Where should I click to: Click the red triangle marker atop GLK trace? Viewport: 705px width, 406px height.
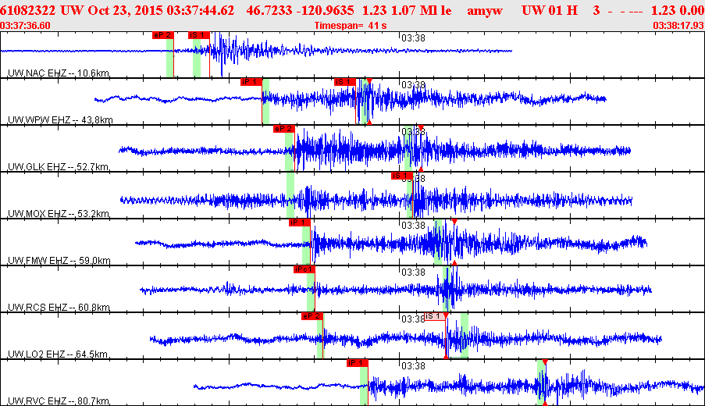point(421,127)
